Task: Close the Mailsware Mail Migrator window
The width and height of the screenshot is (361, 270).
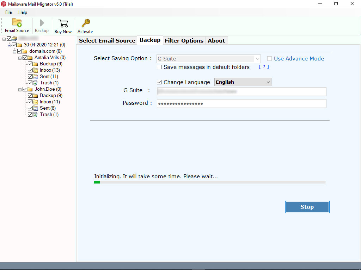Action: [x=352, y=4]
